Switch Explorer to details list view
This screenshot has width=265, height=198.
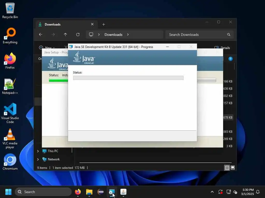coord(227,168)
